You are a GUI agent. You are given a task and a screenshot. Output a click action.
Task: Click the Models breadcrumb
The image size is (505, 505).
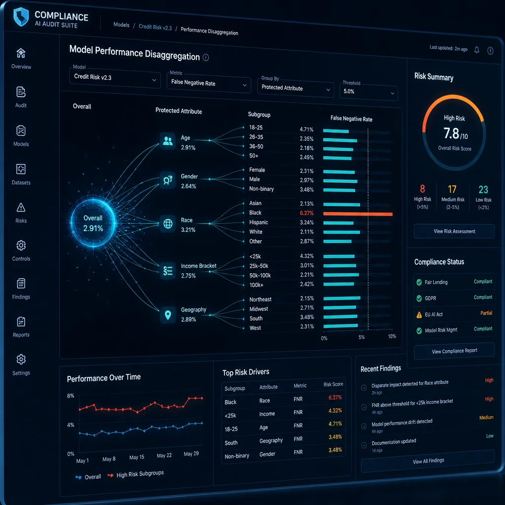(x=121, y=25)
